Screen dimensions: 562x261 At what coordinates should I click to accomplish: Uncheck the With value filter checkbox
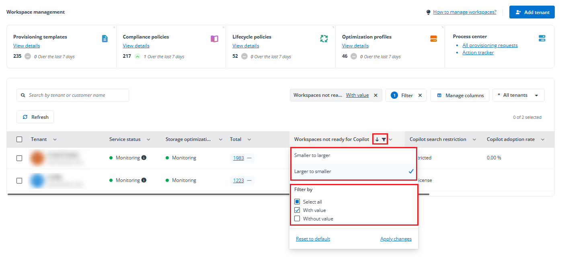coord(297,210)
